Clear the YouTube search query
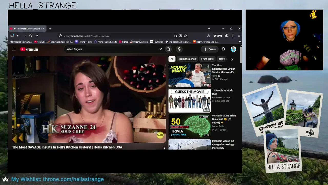328x185 pixels. [161, 49]
